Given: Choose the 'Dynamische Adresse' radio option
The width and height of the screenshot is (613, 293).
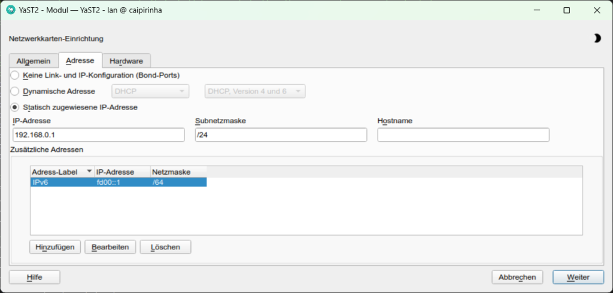Looking at the screenshot, I should point(15,91).
